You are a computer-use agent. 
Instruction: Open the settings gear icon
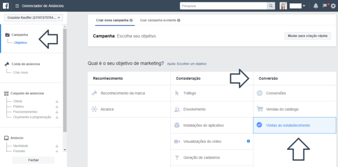click(x=333, y=6)
